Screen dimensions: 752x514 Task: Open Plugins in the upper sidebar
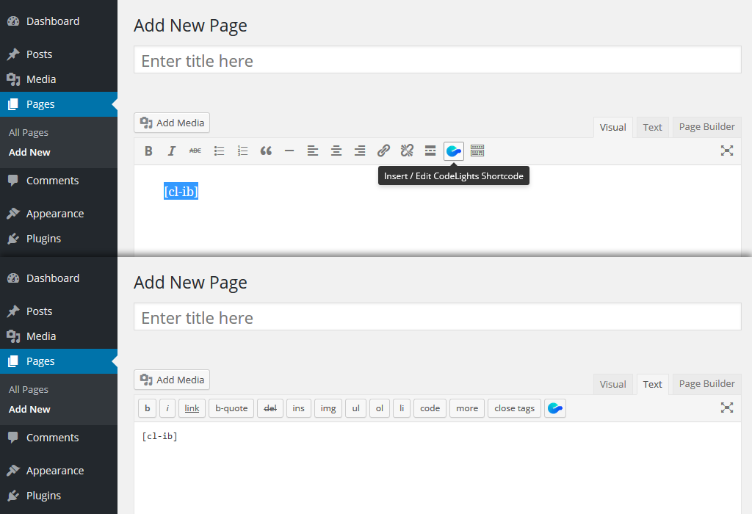[x=59, y=239]
